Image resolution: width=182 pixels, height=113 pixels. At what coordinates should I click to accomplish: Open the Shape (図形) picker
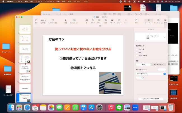[106, 20]
